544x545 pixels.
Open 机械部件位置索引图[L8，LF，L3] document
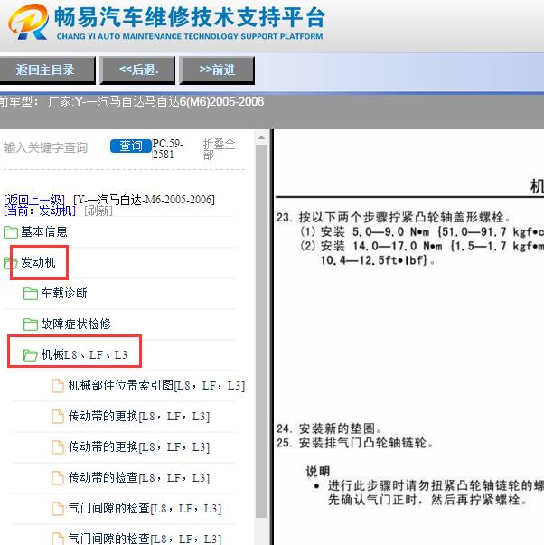(x=156, y=385)
